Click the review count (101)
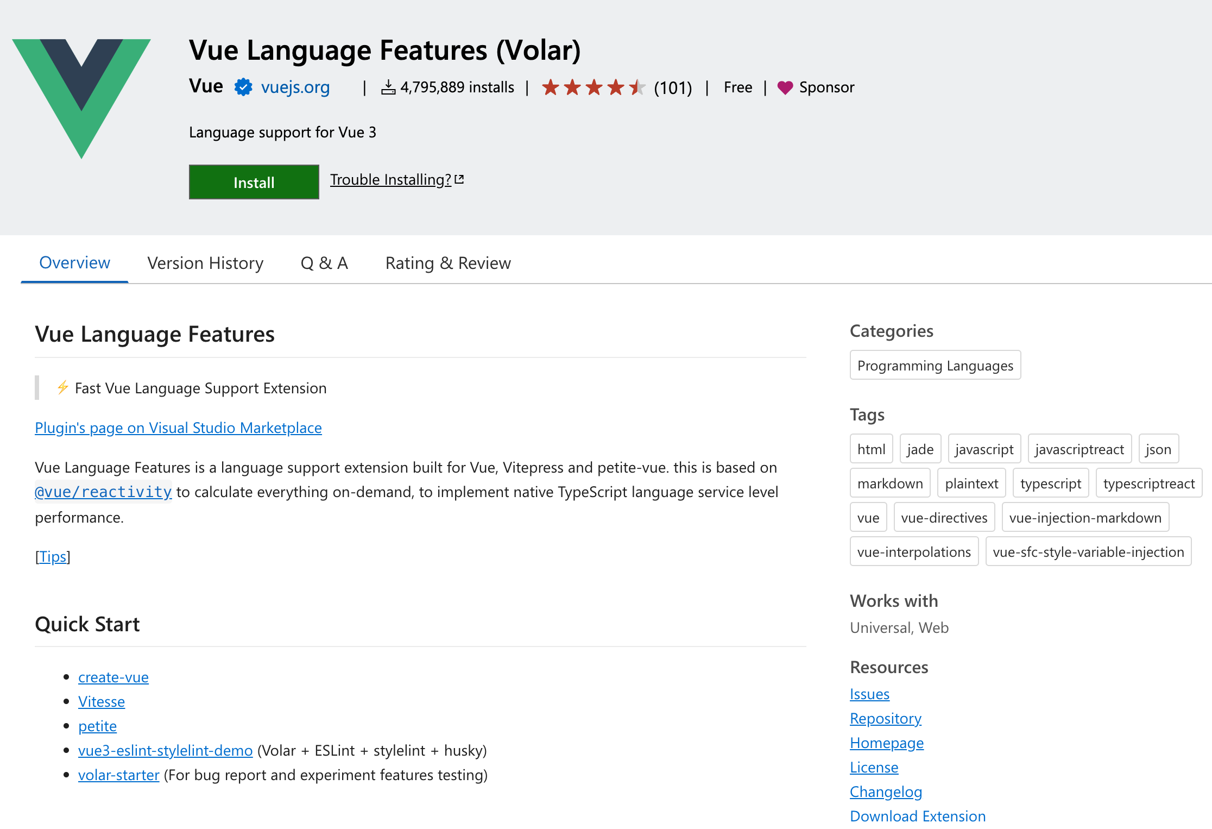The image size is (1212, 829). click(672, 88)
